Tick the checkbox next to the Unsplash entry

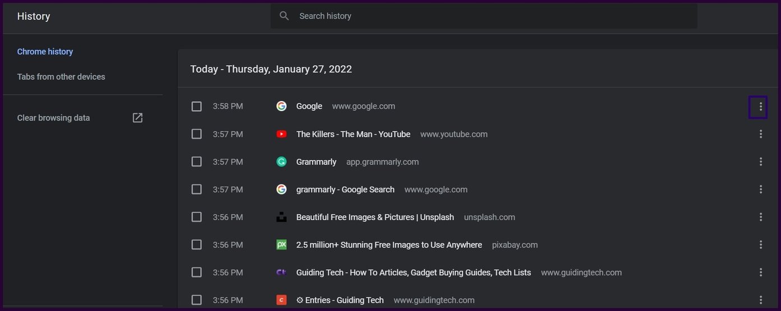point(196,217)
